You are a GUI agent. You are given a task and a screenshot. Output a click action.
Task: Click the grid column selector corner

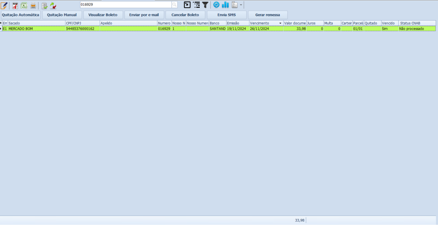click(1, 23)
